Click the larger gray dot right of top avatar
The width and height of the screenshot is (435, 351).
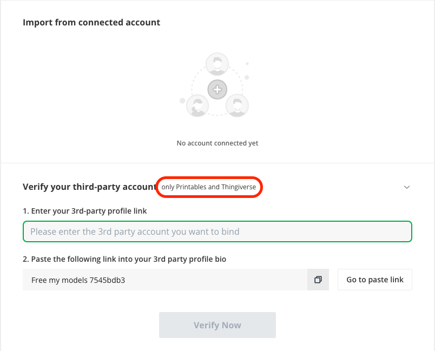(x=247, y=77)
